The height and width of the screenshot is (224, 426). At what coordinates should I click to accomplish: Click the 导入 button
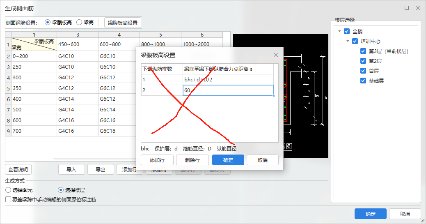tap(71, 170)
